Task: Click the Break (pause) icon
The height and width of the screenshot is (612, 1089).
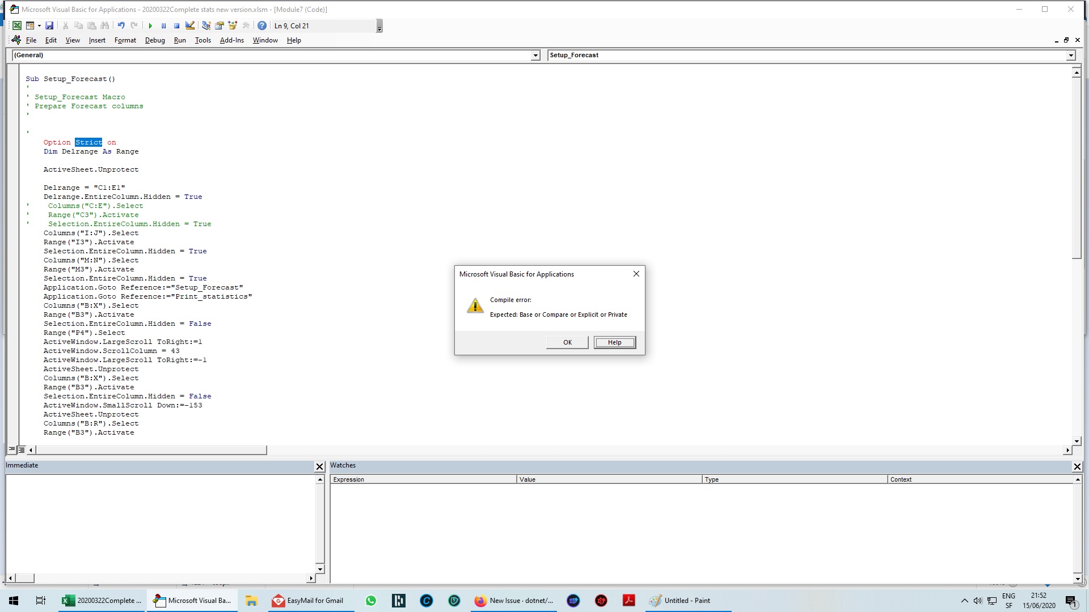Action: click(x=164, y=25)
